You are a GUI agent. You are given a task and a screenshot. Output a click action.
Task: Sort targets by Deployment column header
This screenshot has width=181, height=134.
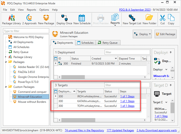tap(67, 91)
